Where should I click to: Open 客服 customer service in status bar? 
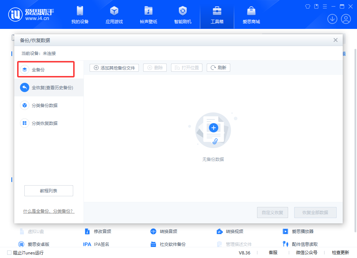(273, 253)
